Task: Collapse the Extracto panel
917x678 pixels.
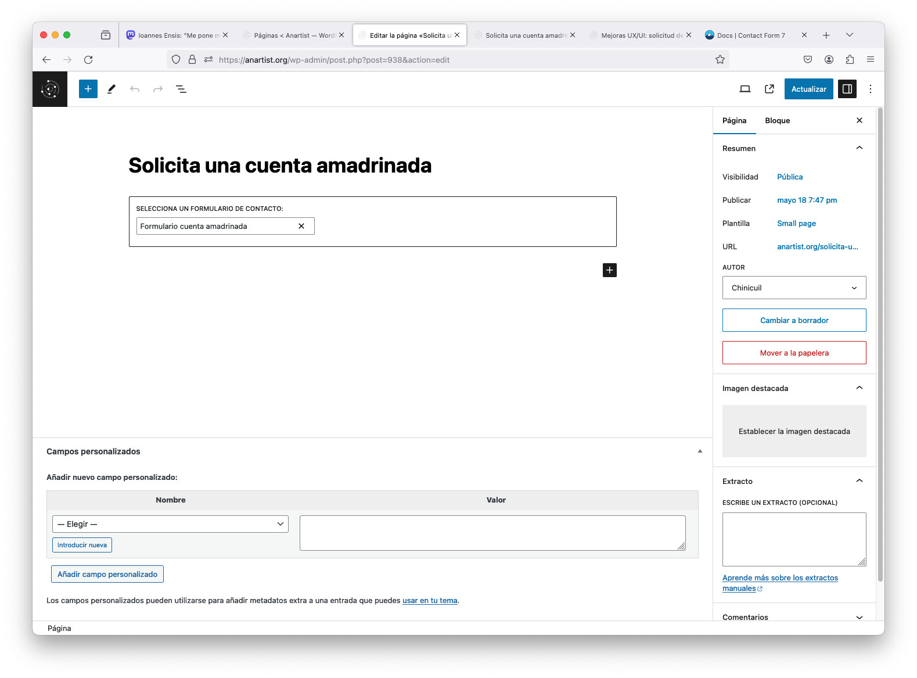Action: click(x=860, y=481)
